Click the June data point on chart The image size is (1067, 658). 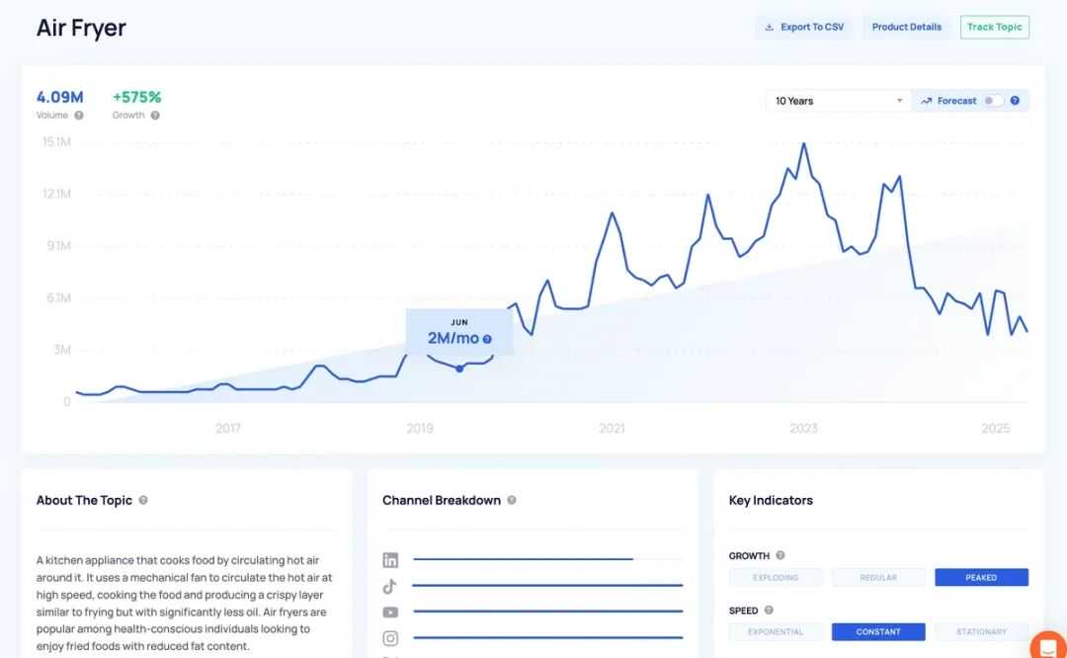point(459,369)
